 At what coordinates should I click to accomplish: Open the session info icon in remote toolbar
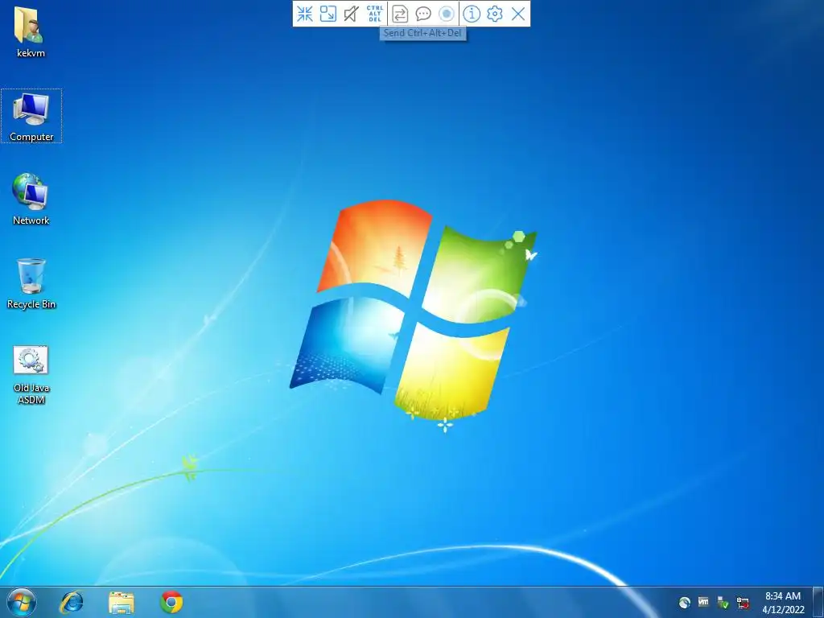point(472,14)
